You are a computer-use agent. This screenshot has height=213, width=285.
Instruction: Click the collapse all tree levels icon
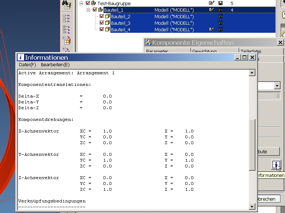click(66, 19)
